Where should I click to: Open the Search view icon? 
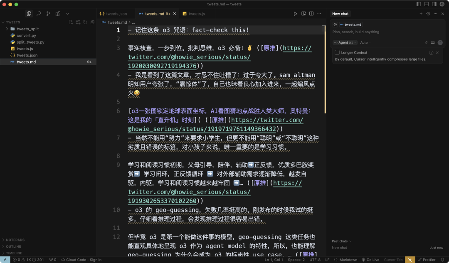(x=39, y=13)
